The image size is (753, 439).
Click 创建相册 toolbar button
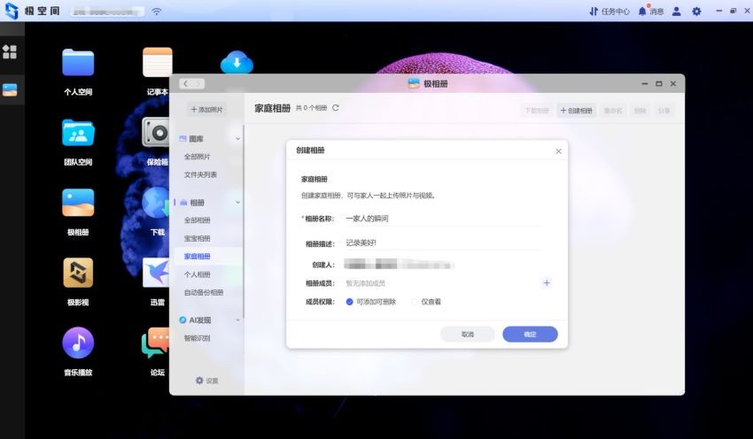click(577, 111)
